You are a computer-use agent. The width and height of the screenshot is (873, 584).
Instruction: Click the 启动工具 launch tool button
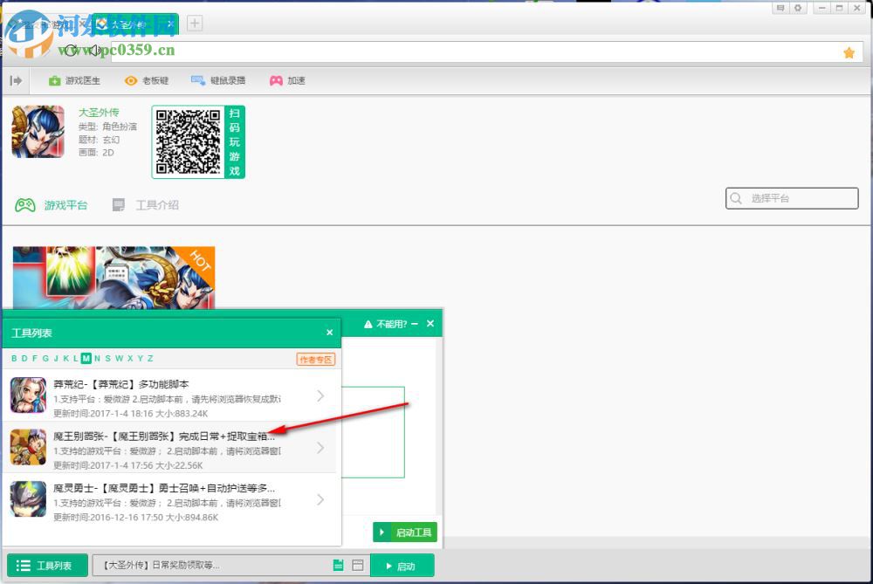pos(404,532)
